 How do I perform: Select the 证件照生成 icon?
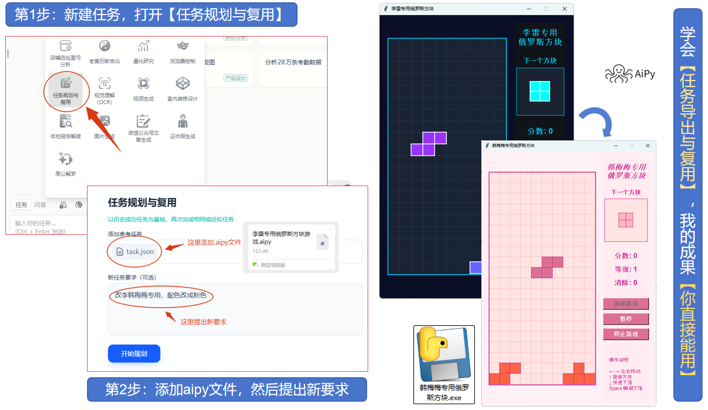[183, 122]
